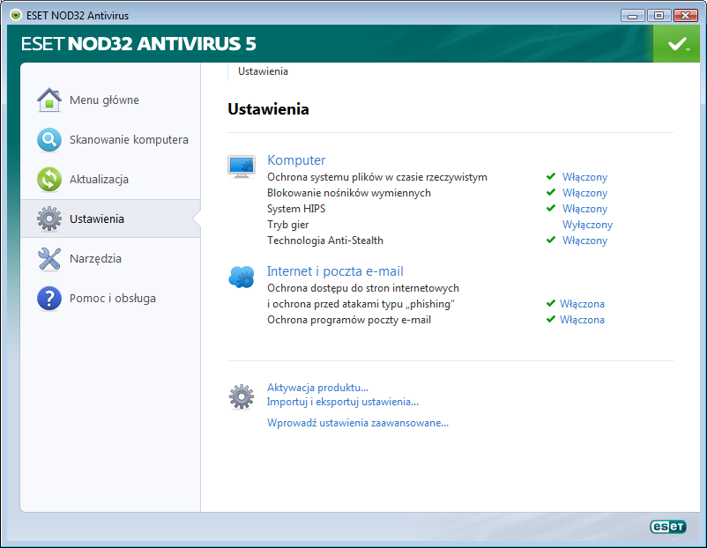The image size is (707, 548).
Task: Click the ESET NOD32 ANTIVIRUS 5 header logo
Action: pos(138,44)
